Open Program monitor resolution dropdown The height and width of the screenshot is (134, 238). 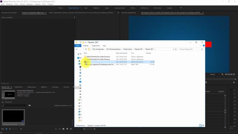pos(215,74)
